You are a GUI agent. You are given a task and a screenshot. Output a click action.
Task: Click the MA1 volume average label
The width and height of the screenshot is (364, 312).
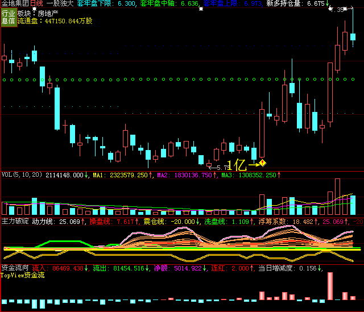(121, 175)
